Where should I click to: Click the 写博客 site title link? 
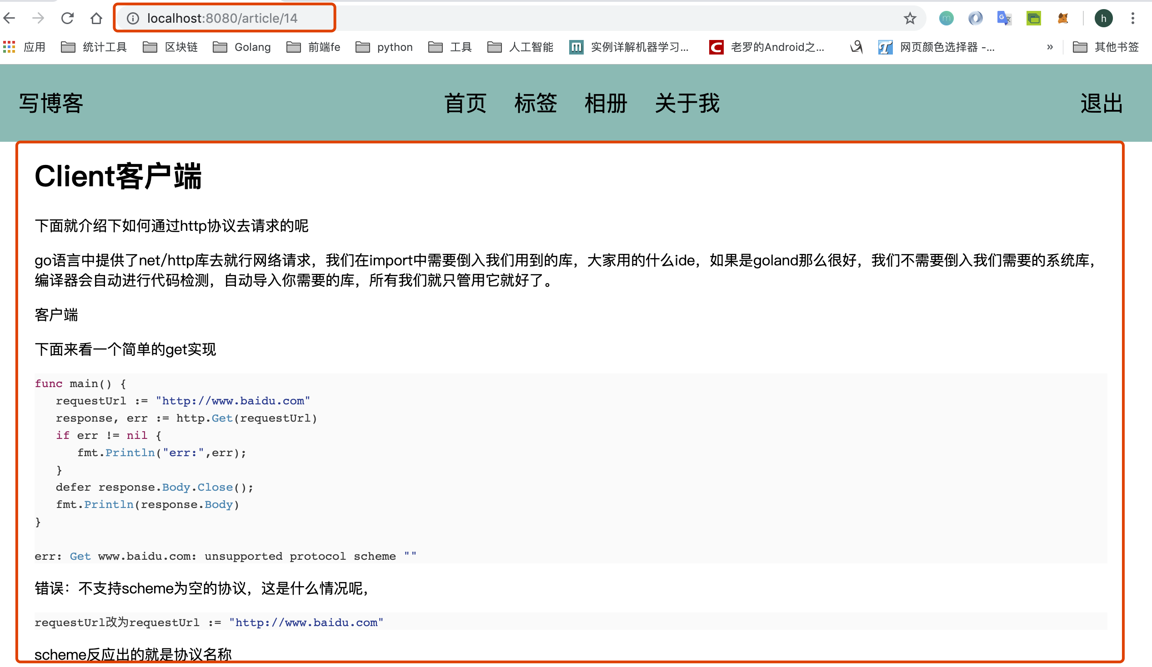[x=50, y=103]
